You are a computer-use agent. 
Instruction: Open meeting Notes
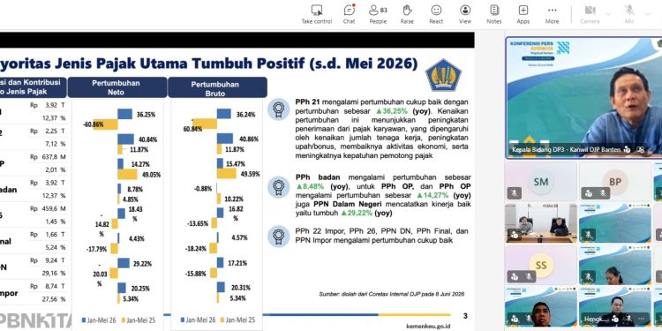click(x=494, y=14)
